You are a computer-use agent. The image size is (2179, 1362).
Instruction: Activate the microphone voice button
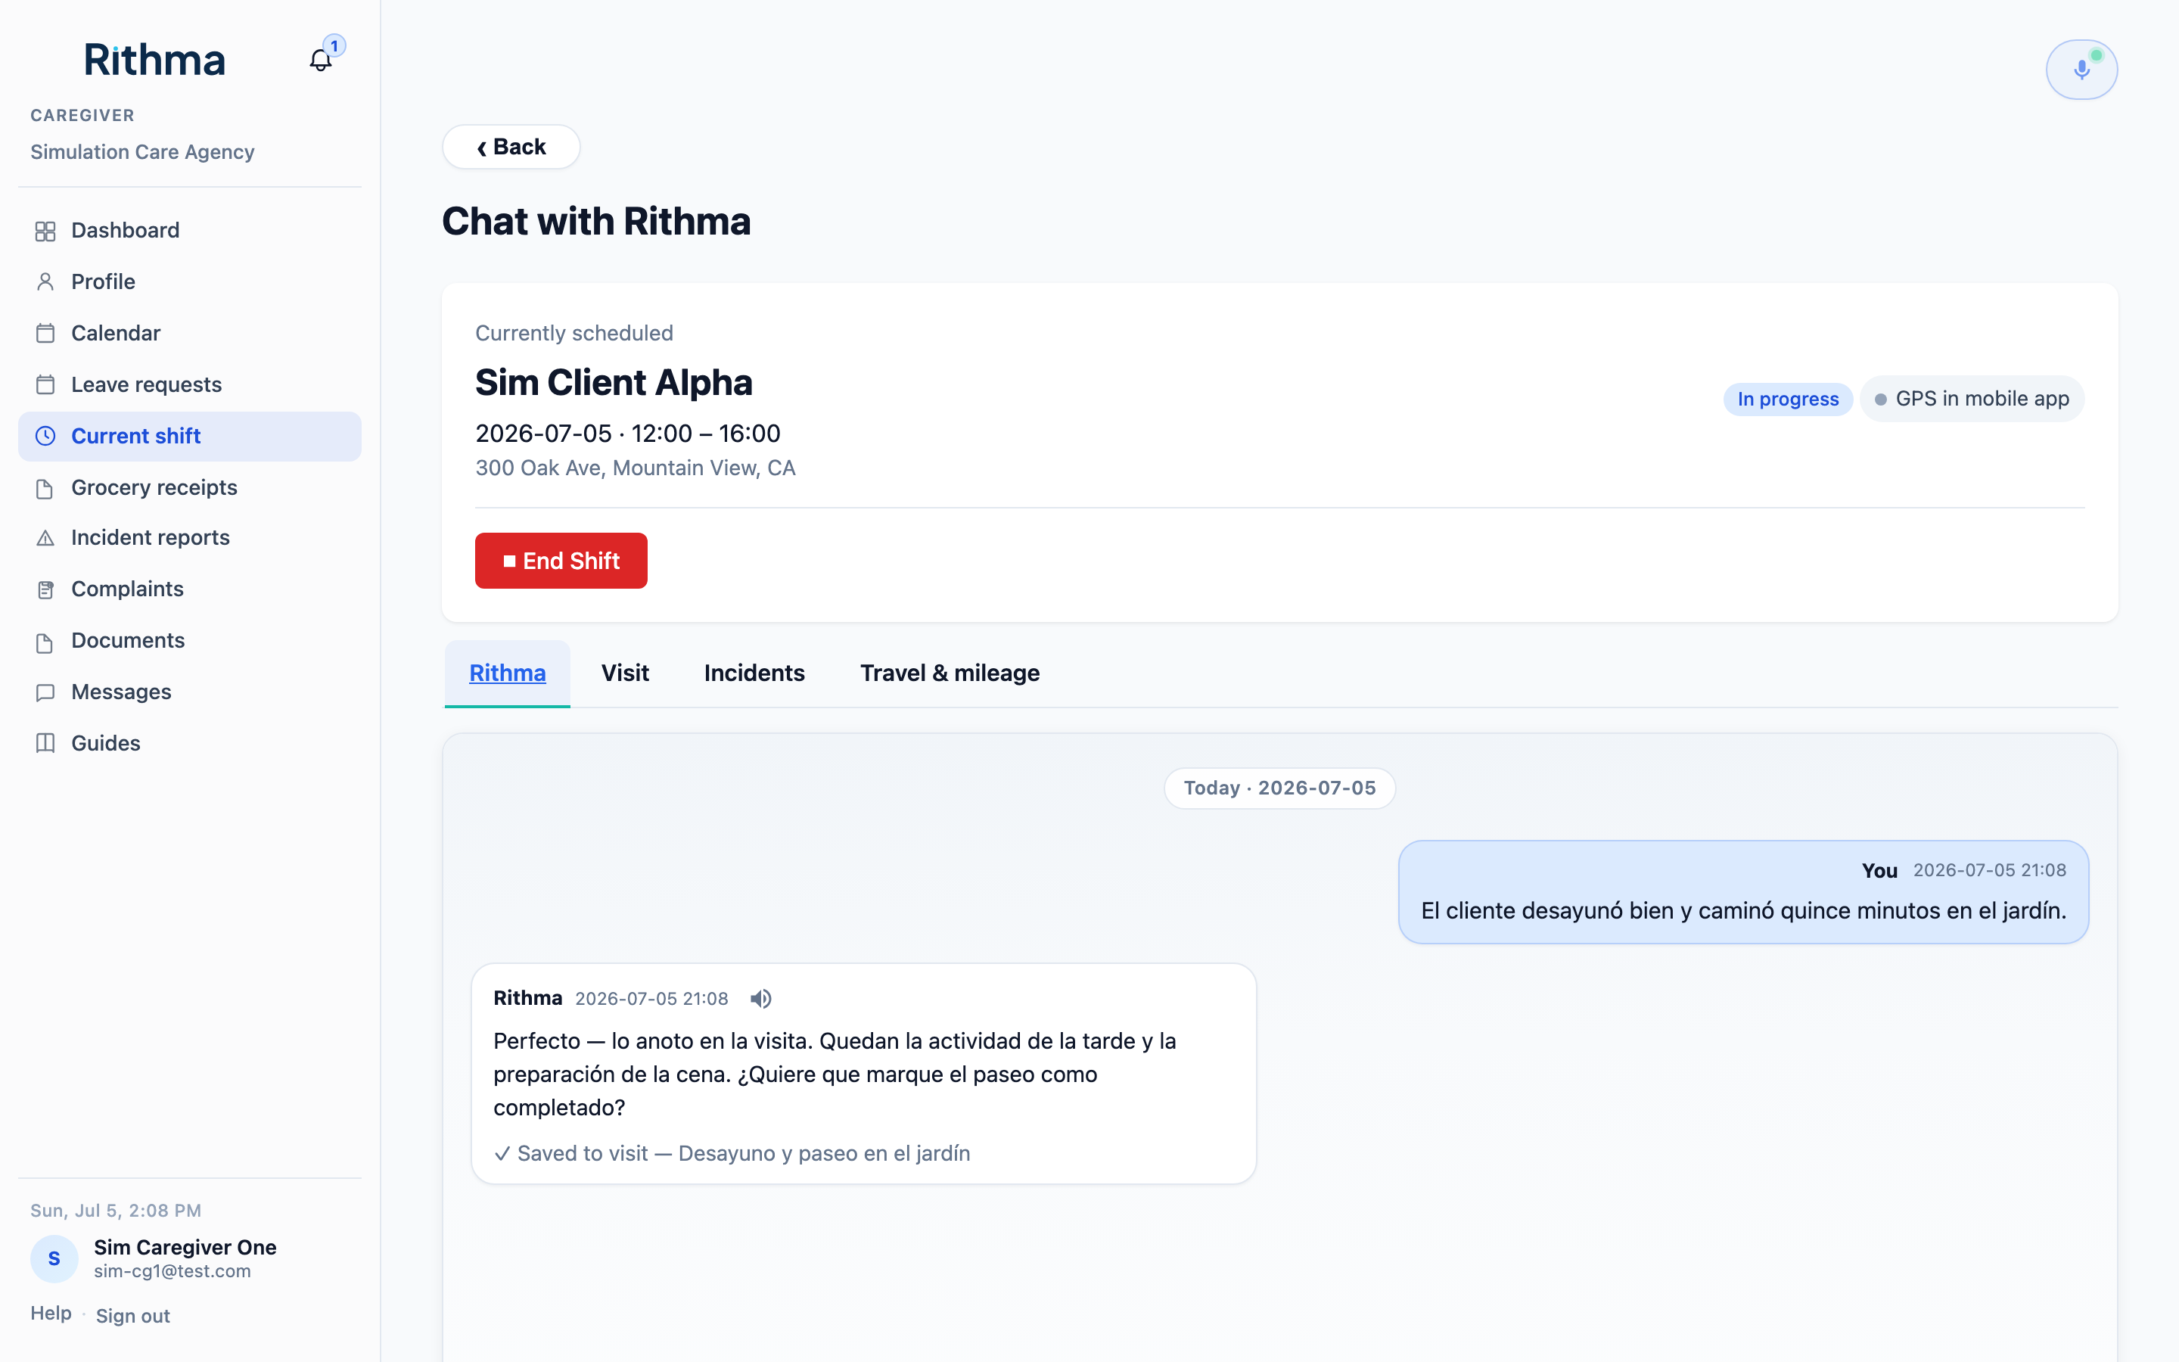[x=2081, y=70]
